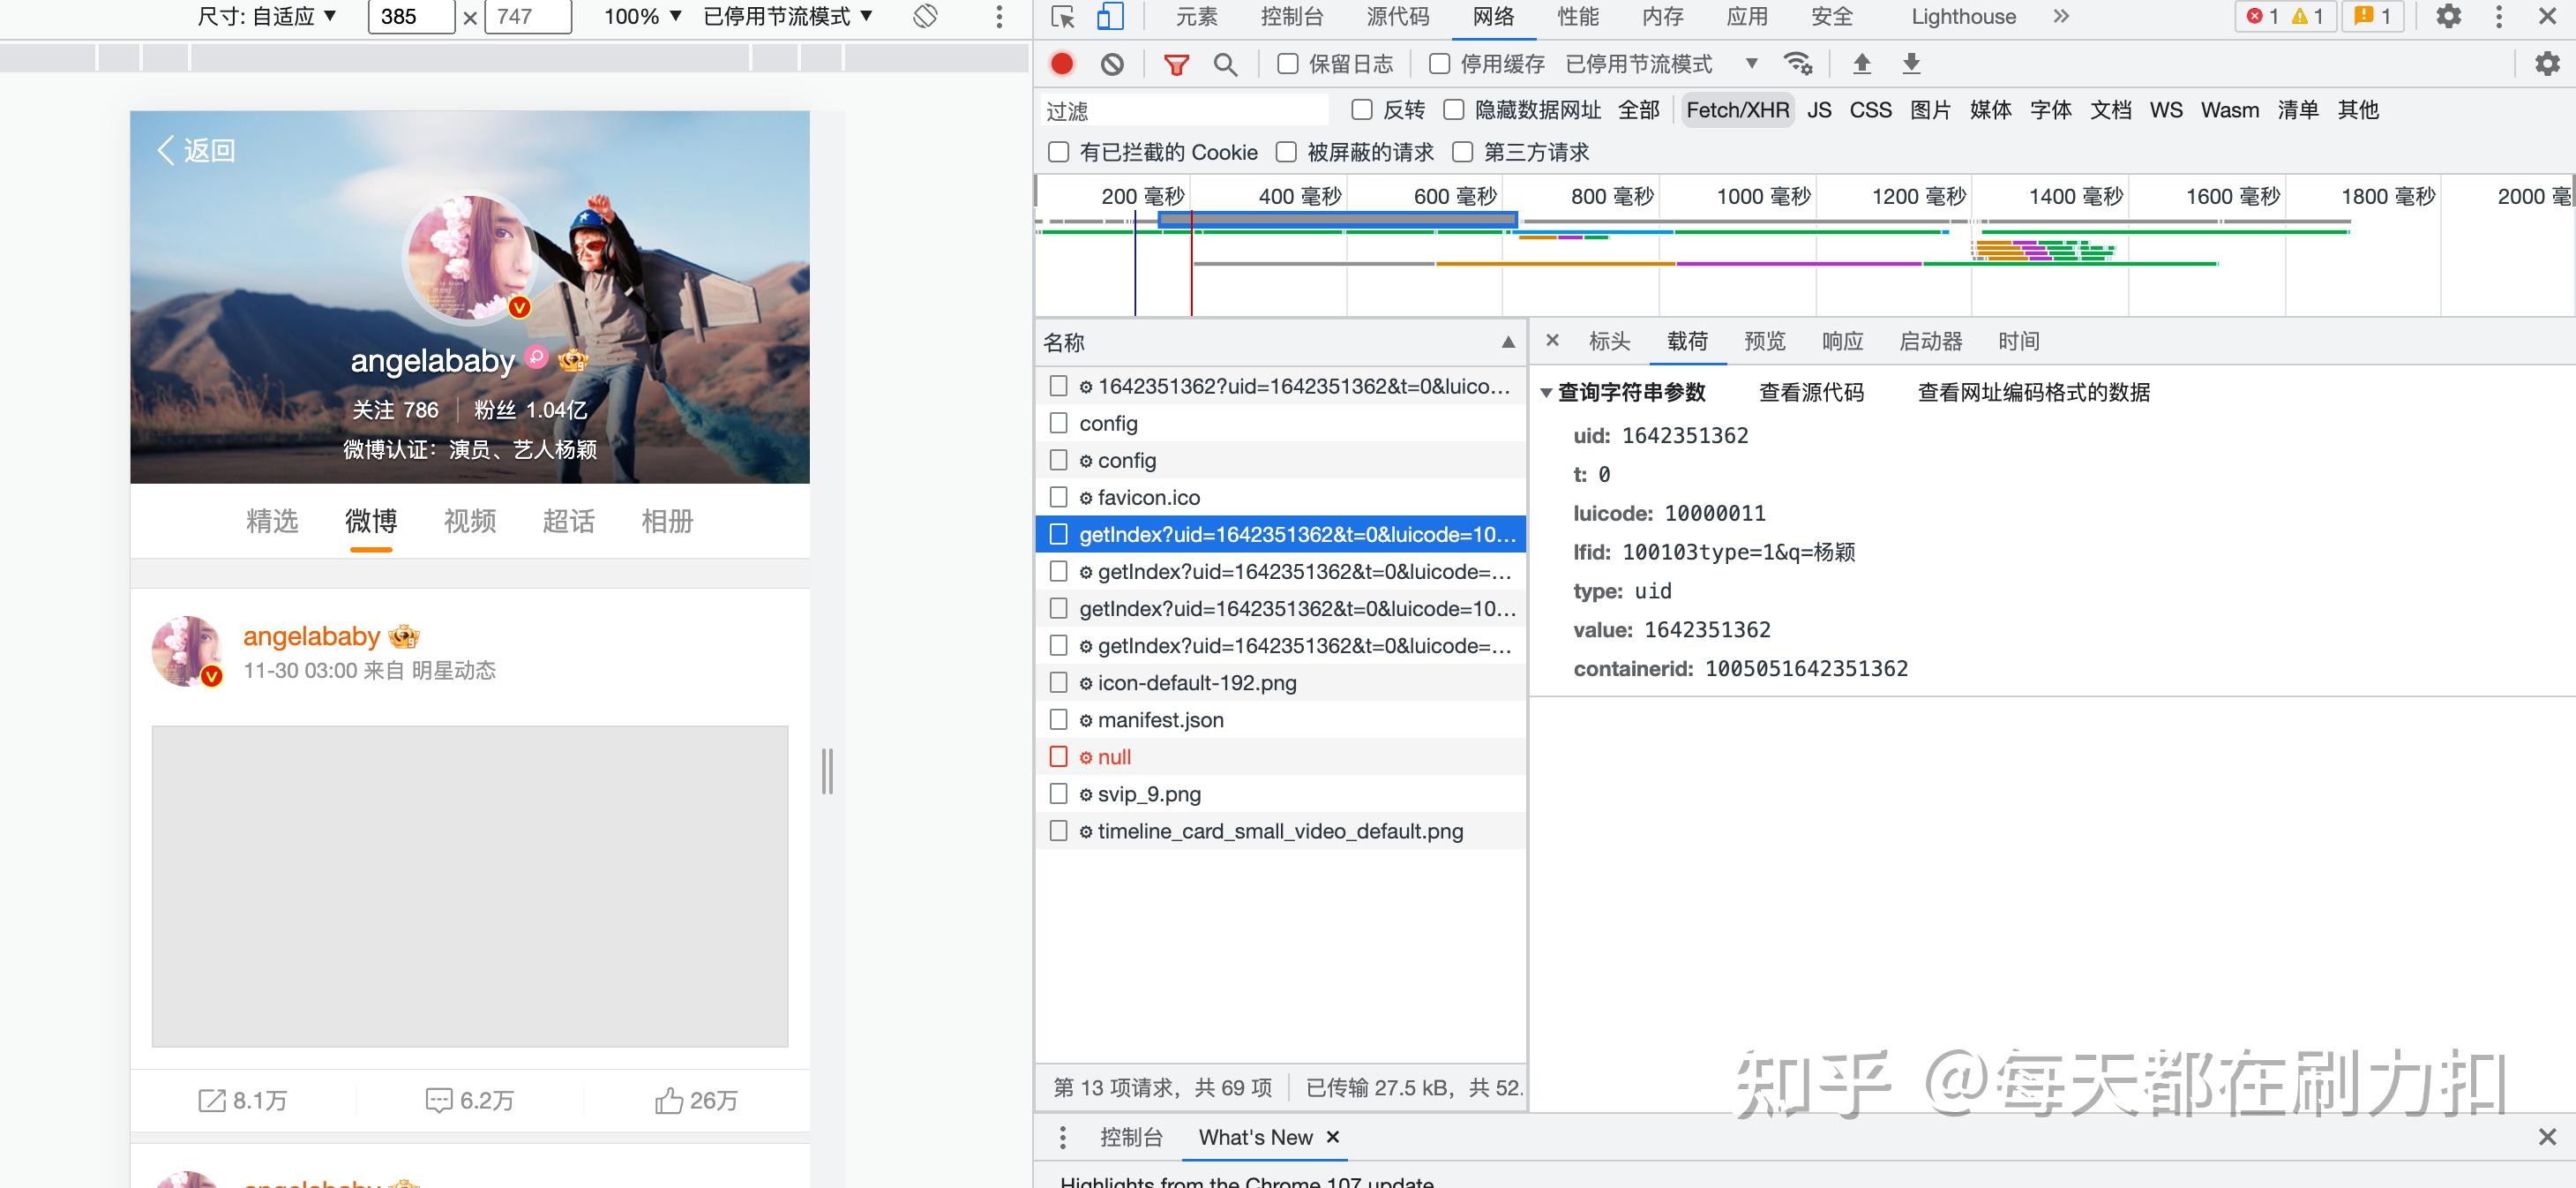Click the yellow warning count badge

pos(2308,16)
